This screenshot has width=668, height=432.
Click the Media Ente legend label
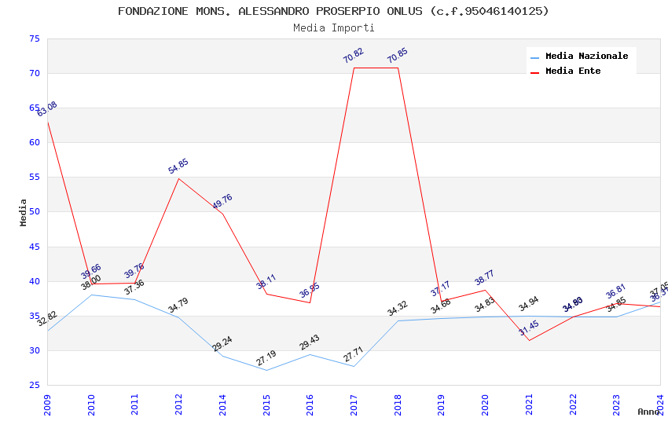[573, 71]
